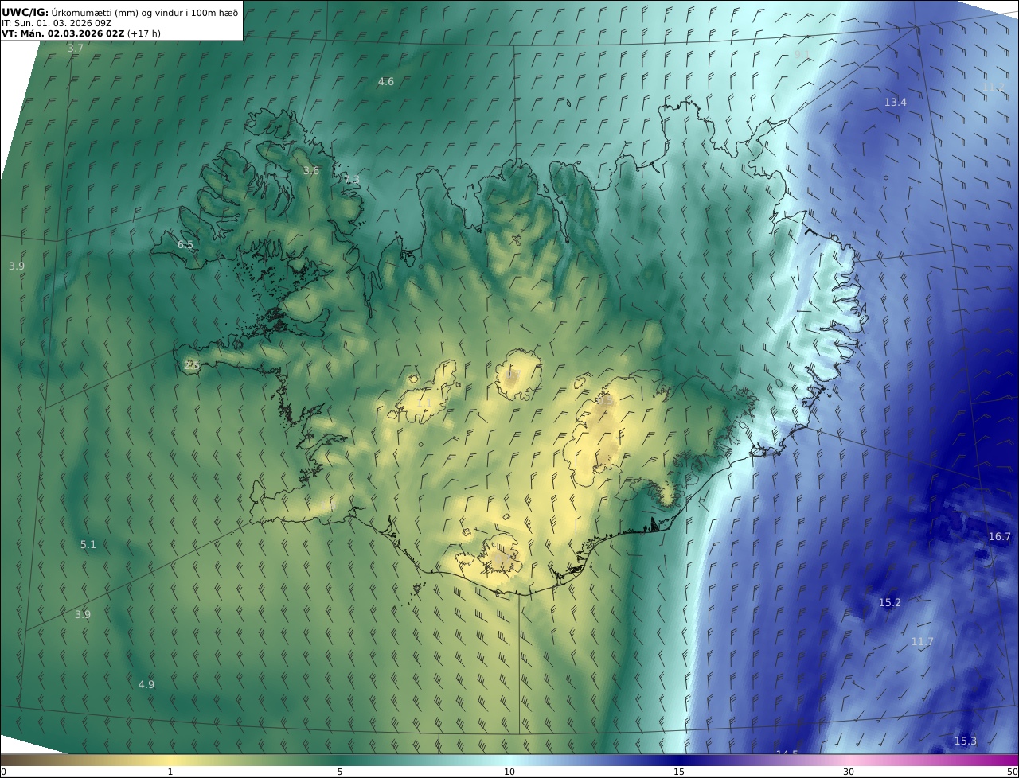Image resolution: width=1019 pixels, height=778 pixels.
Task: Click the magenta end of the color scale
Action: (999, 760)
